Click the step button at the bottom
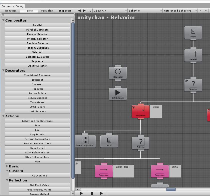Viewport: 210px width, 196px height. [x=102, y=193]
